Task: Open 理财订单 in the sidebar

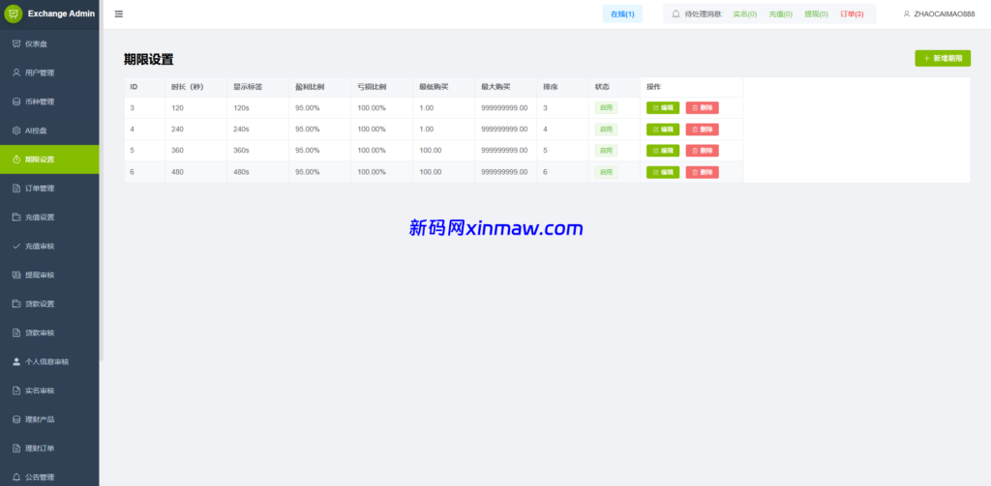Action: pos(49,448)
